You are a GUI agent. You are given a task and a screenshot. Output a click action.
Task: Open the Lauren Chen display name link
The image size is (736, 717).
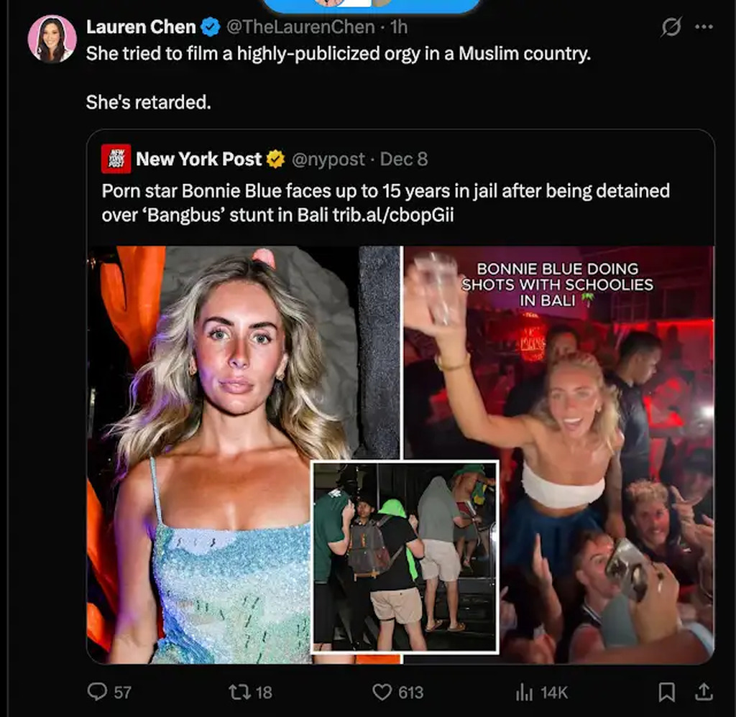pyautogui.click(x=141, y=27)
